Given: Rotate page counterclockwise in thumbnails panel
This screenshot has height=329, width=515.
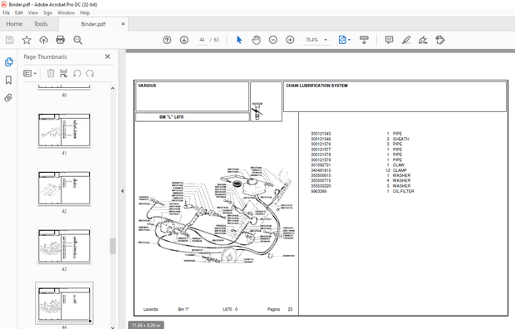Looking at the screenshot, I should [77, 73].
